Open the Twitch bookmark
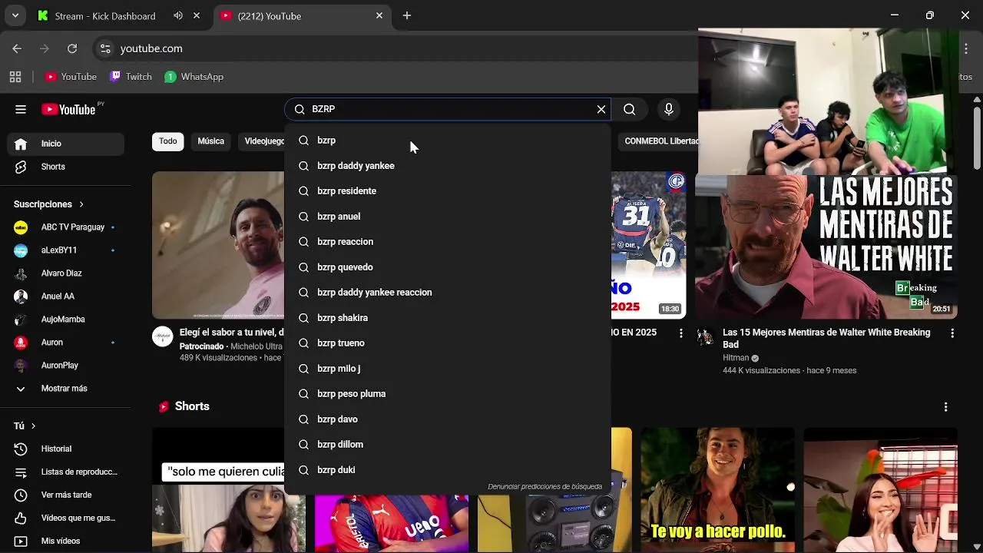The width and height of the screenshot is (983, 553). [x=131, y=77]
